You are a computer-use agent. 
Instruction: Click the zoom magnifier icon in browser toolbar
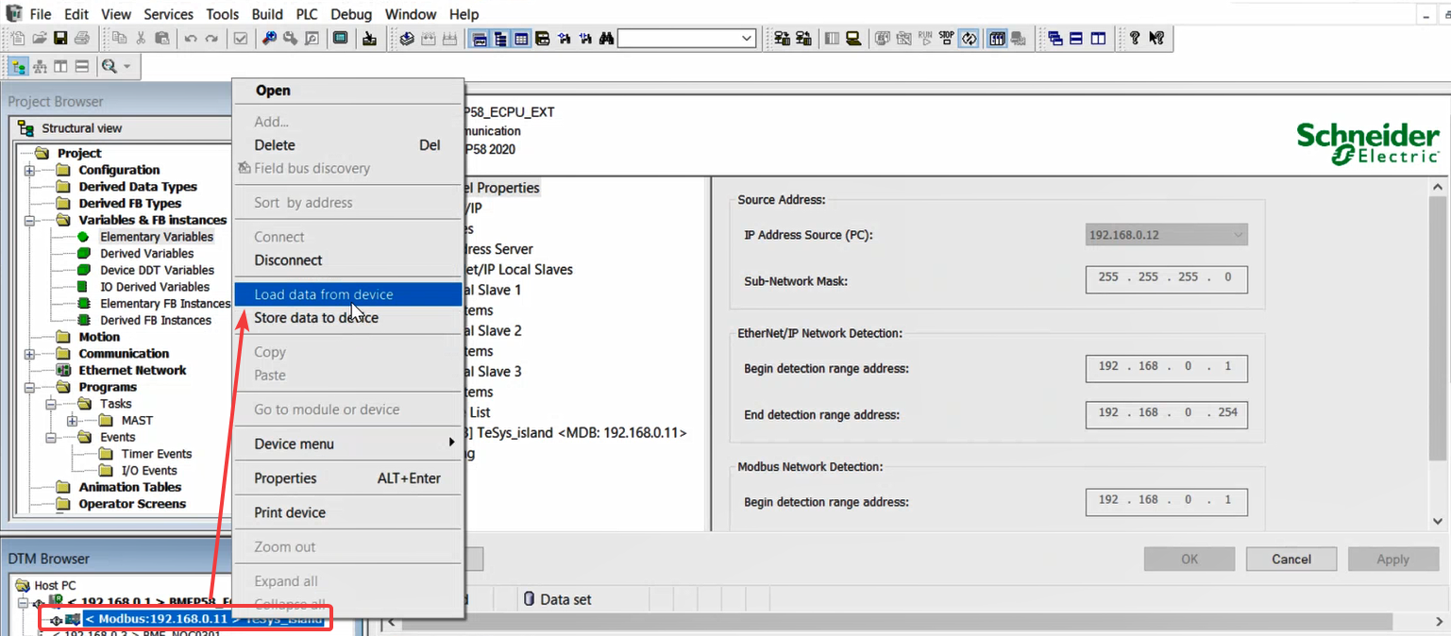tap(110, 66)
